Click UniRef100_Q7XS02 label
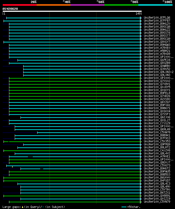Viewport: 175px width, 209px height. (157, 81)
